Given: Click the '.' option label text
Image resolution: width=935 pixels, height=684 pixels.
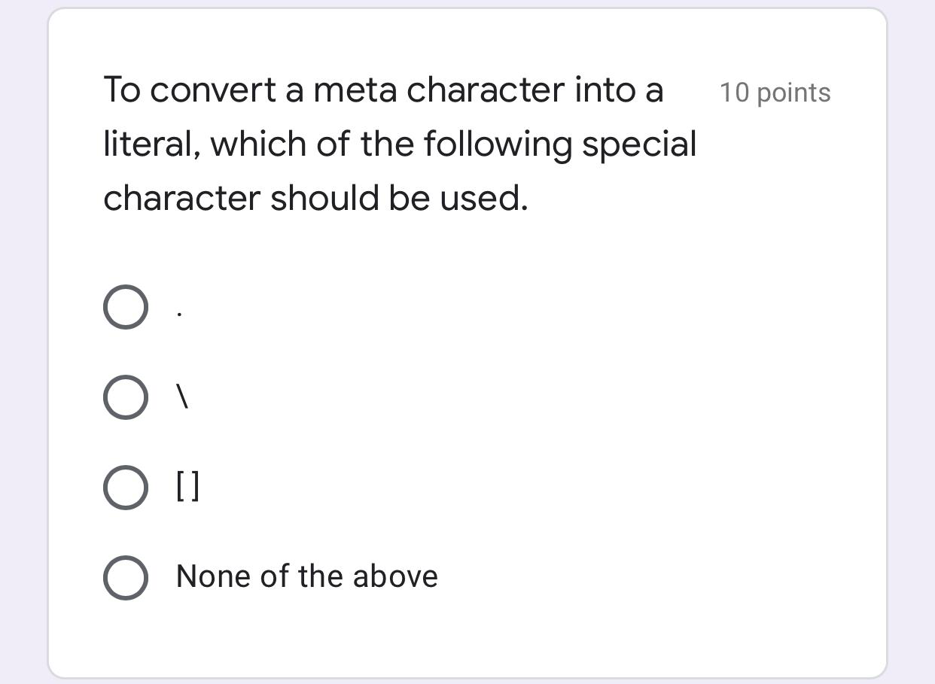Looking at the screenshot, I should [x=178, y=310].
